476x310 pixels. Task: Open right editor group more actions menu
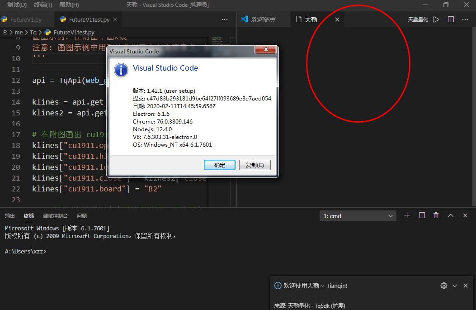point(465,19)
